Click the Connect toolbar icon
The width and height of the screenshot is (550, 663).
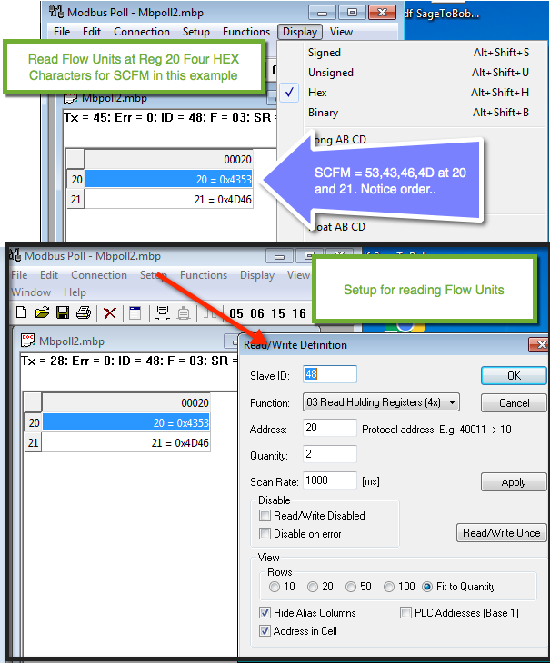coord(163,313)
